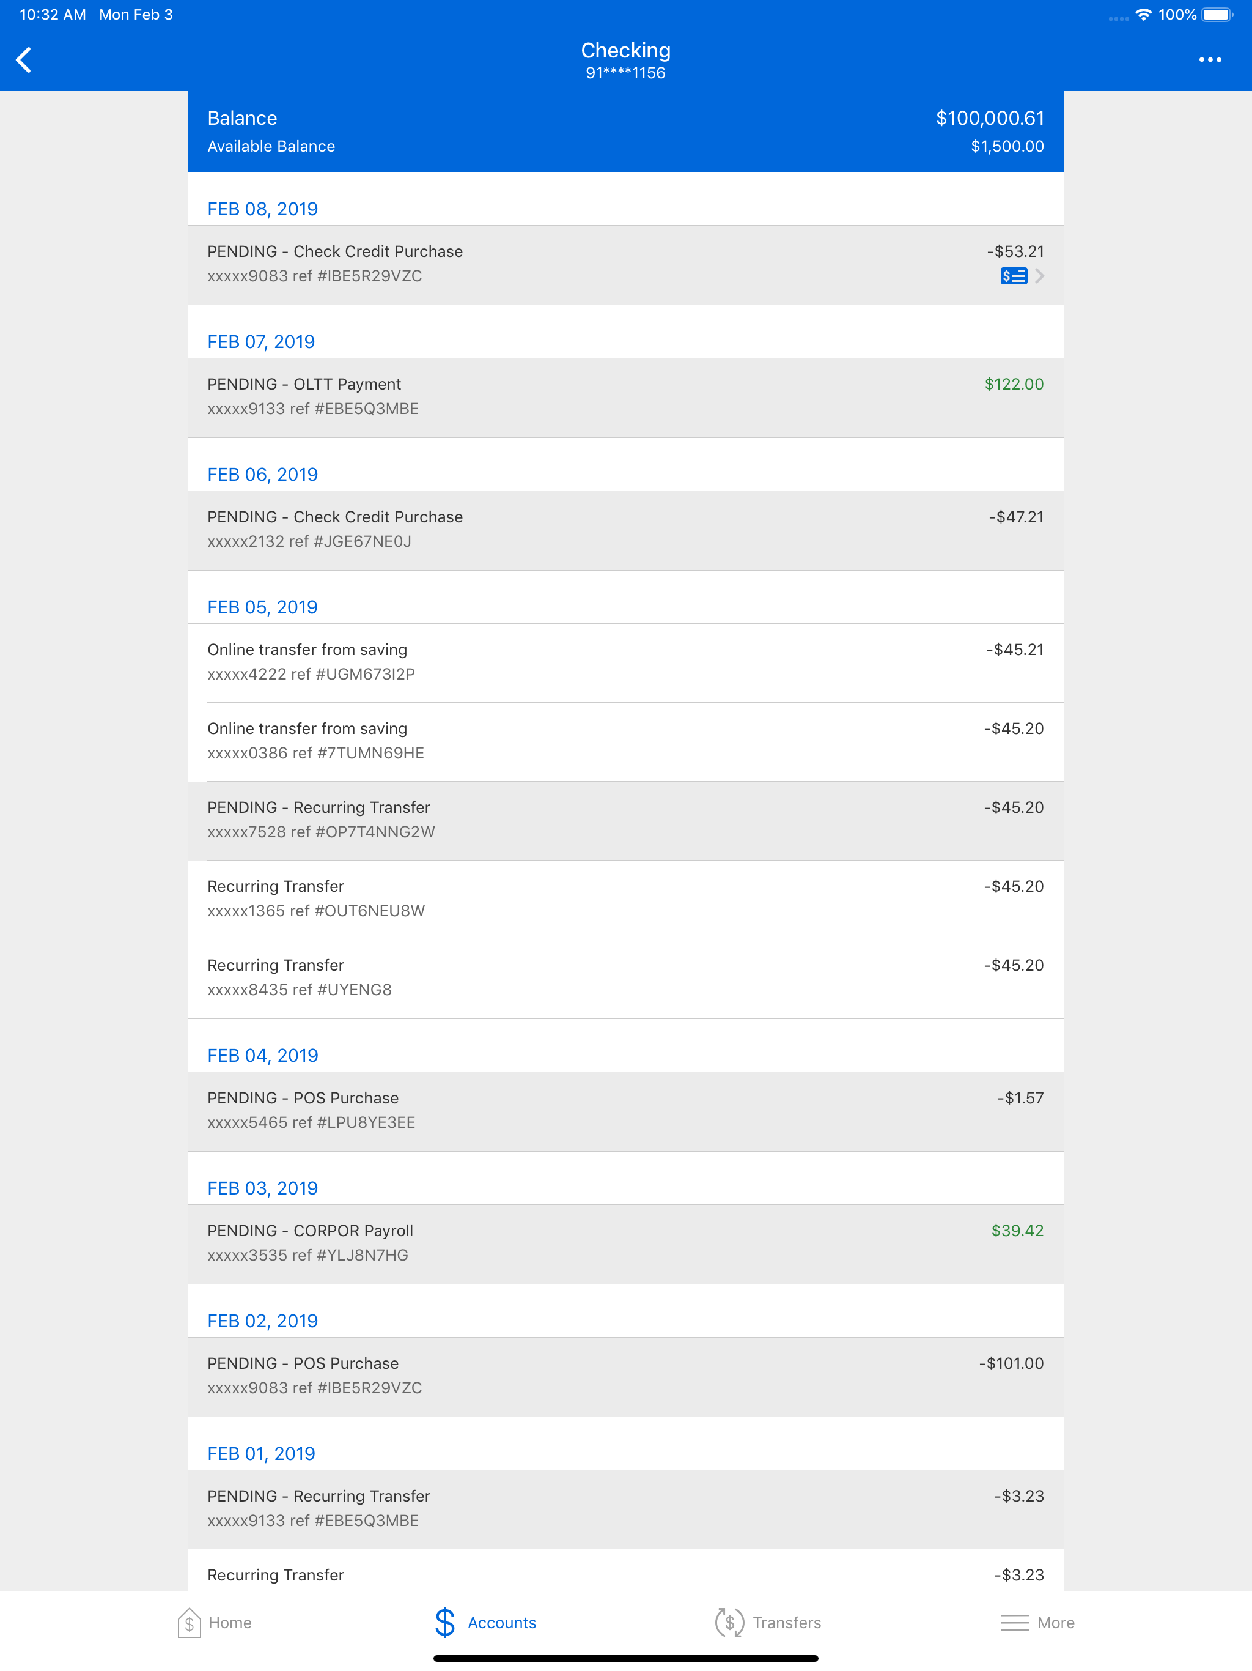
Task: Switch to the More tab label
Action: 1056,1622
